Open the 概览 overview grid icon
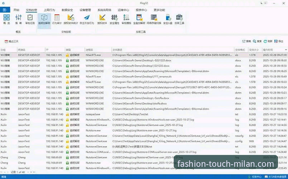The height and width of the screenshot is (179, 288). point(6,19)
